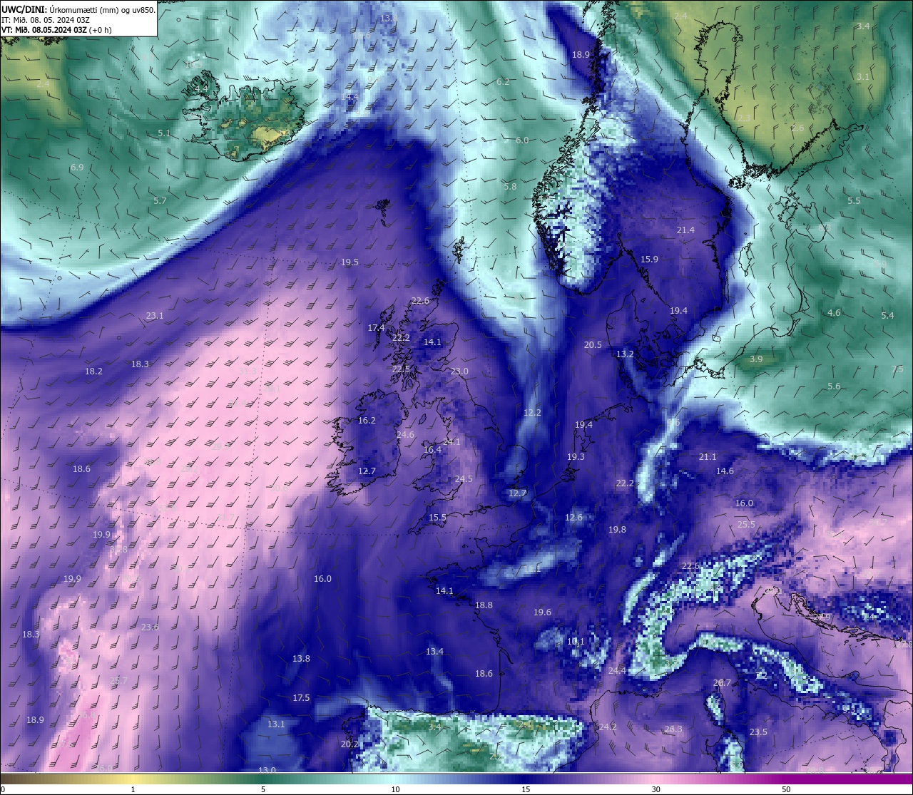Viewport: 913px width, 795px height.
Task: Click the 16.2 value over Ireland
Action: pyautogui.click(x=367, y=421)
